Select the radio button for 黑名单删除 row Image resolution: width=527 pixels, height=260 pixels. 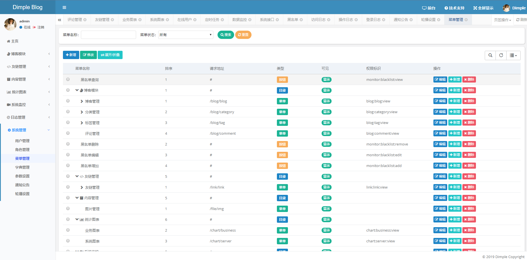(68, 144)
